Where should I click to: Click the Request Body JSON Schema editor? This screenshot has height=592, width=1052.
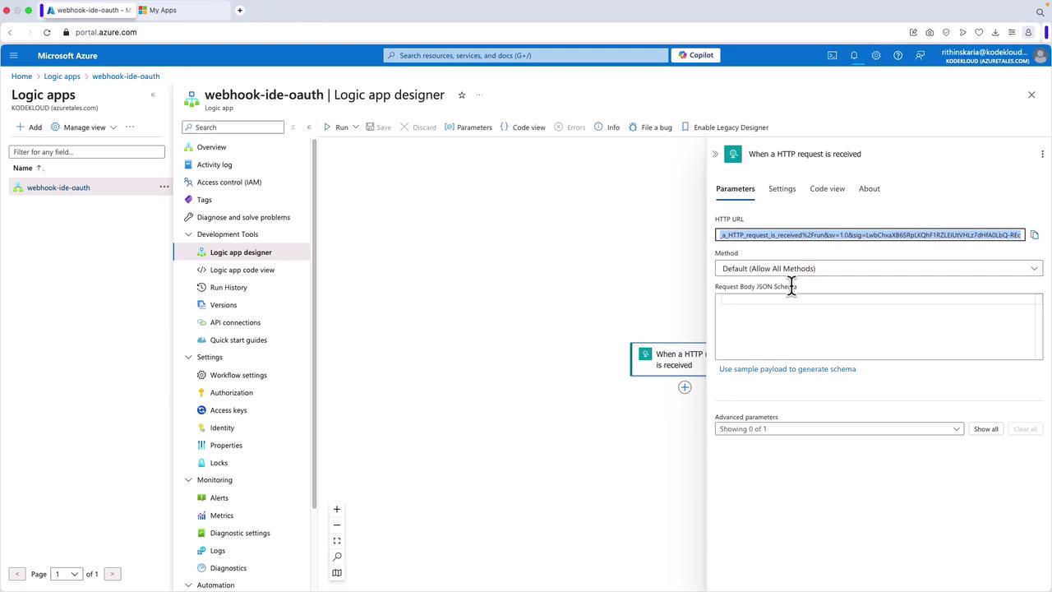[x=879, y=326]
